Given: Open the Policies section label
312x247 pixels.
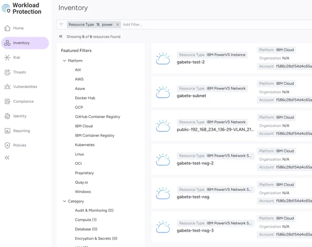Looking at the screenshot, I should click(20, 145).
